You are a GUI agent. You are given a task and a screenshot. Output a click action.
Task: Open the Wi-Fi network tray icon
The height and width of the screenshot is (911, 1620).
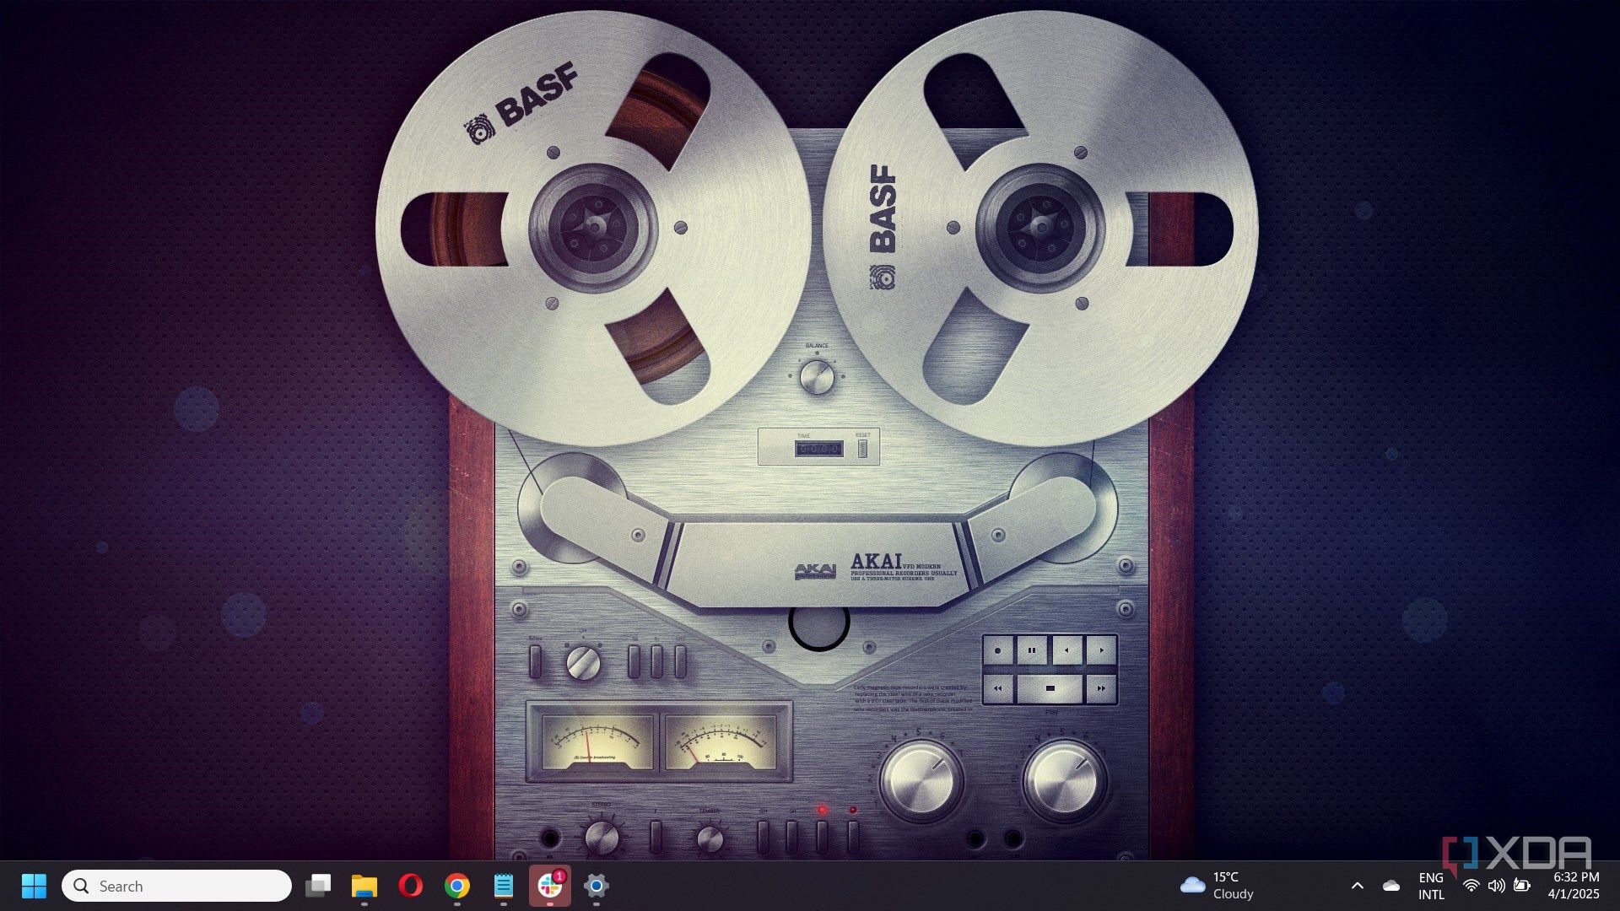click(1471, 886)
